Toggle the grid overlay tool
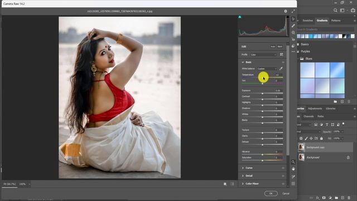 (x=293, y=184)
